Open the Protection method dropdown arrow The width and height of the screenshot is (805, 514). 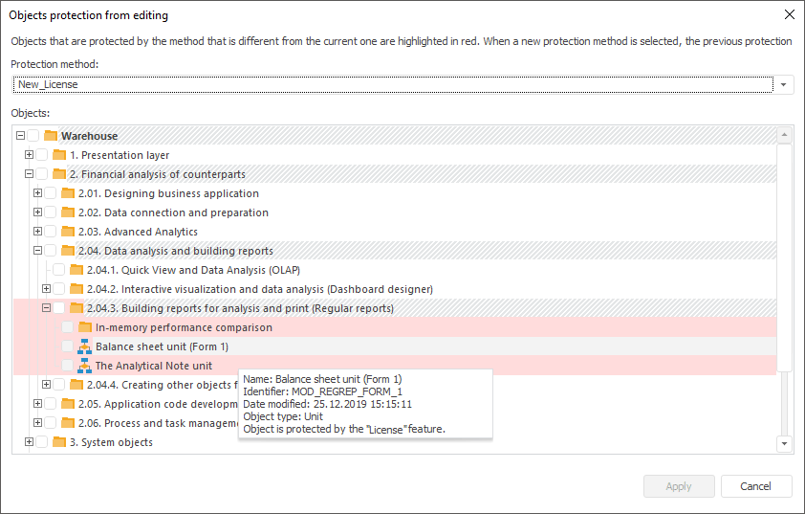click(784, 84)
